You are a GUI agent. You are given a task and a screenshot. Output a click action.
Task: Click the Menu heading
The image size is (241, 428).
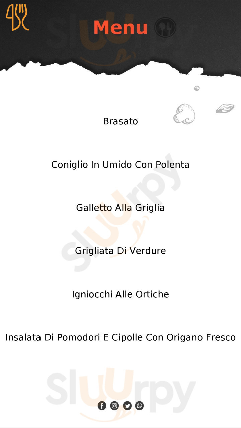[x=120, y=27]
